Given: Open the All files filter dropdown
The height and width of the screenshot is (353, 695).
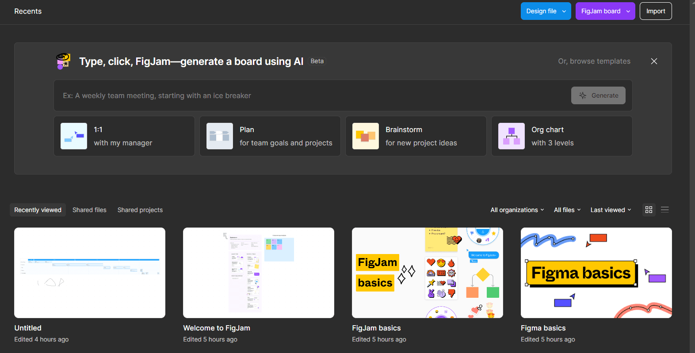Looking at the screenshot, I should tap(567, 210).
